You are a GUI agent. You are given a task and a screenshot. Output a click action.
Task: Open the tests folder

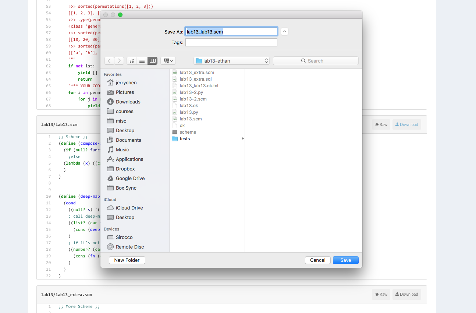tap(185, 138)
